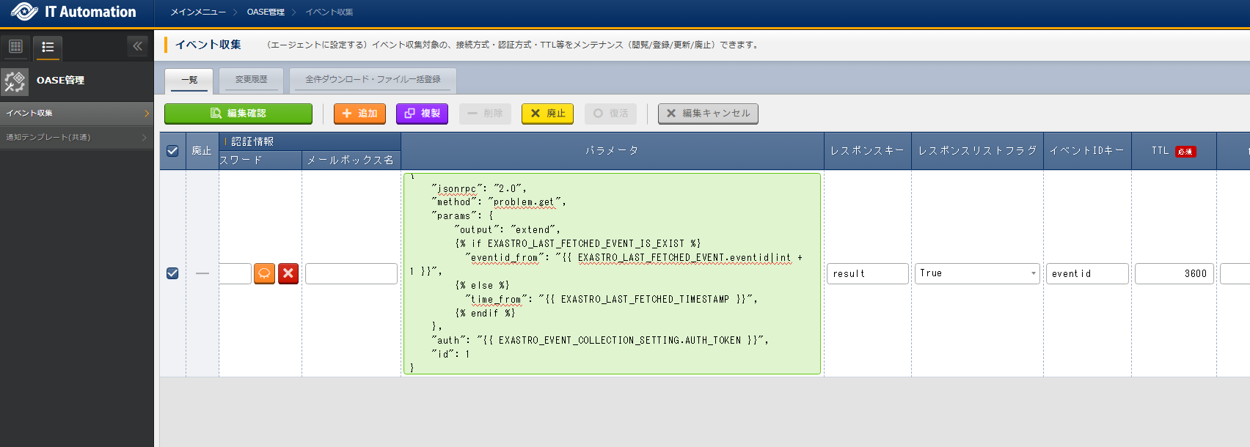Click the IT Automation logo icon
This screenshot has height=447, width=1250.
(24, 12)
